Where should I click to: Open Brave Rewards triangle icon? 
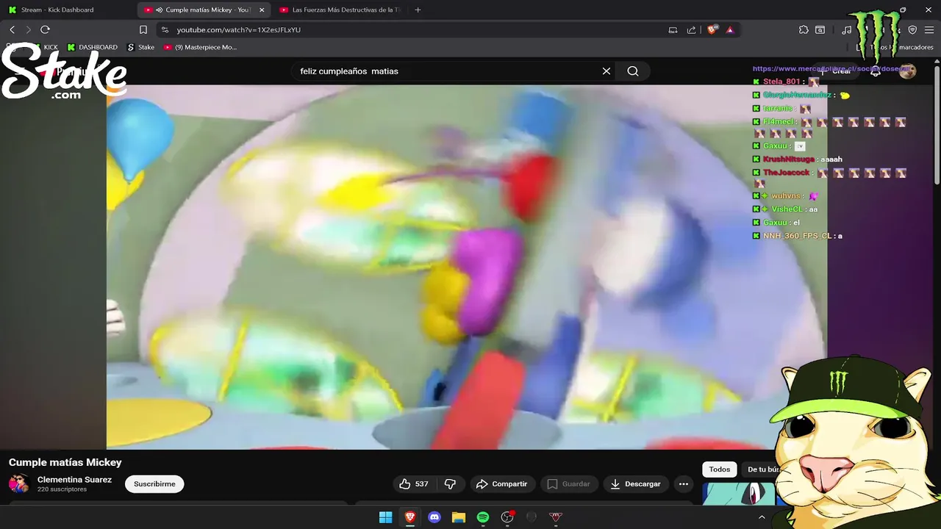click(730, 30)
